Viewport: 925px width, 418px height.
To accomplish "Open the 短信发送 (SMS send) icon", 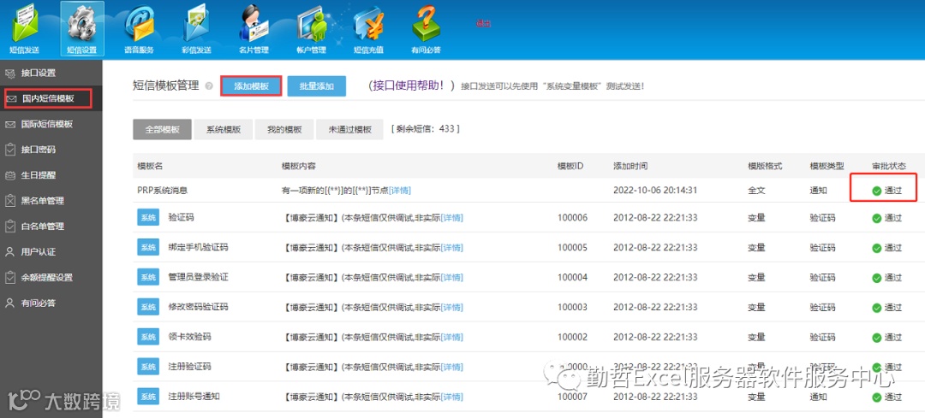I will pos(26,28).
